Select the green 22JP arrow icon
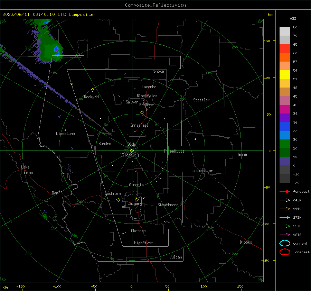The height and width of the screenshot is (291, 311). pyautogui.click(x=285, y=226)
